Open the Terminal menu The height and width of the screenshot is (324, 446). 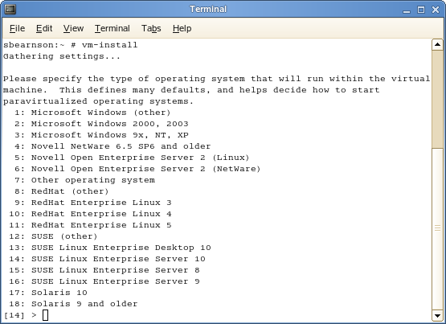tap(112, 28)
